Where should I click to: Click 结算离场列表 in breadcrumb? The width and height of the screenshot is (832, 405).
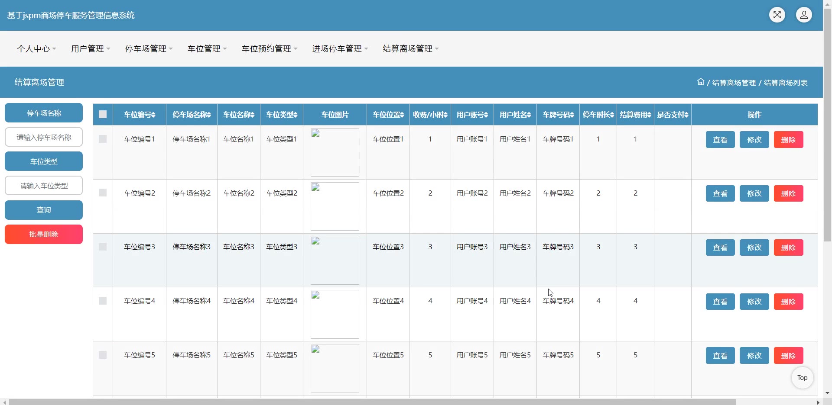(785, 83)
